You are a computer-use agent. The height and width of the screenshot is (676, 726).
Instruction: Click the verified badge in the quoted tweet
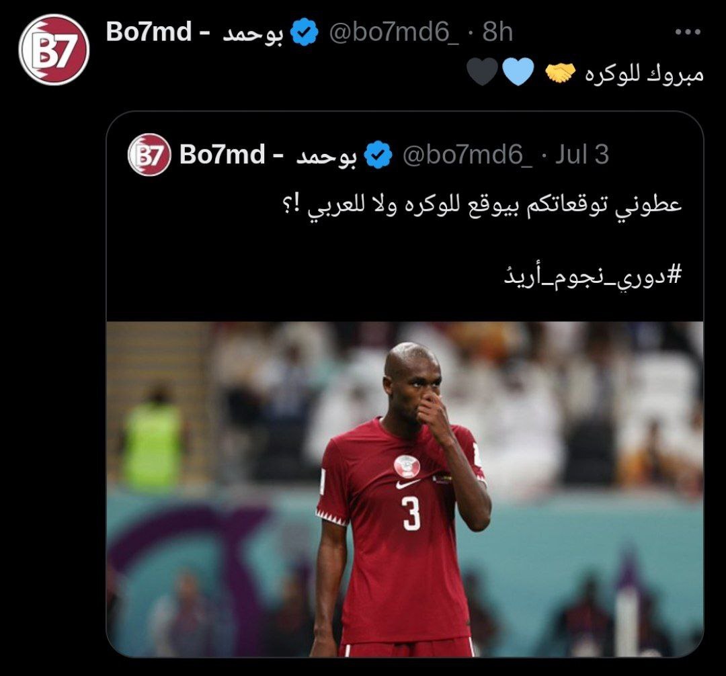tap(378, 155)
